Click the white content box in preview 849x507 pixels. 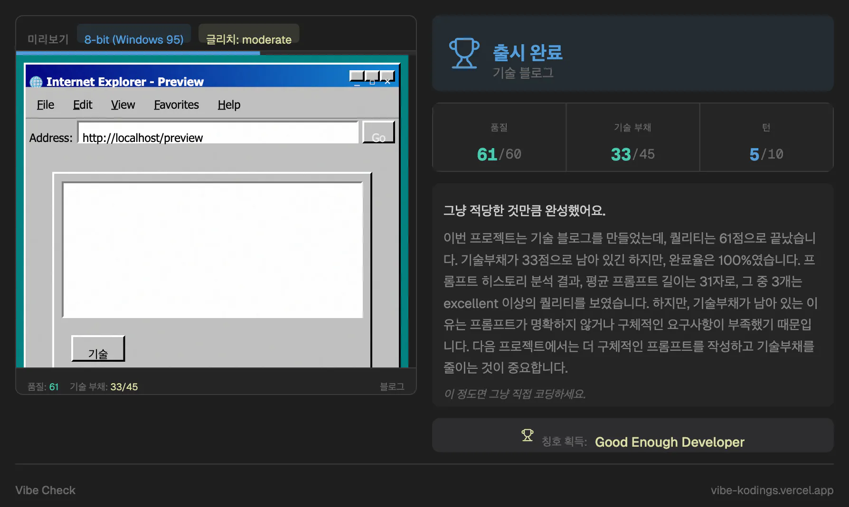(212, 250)
